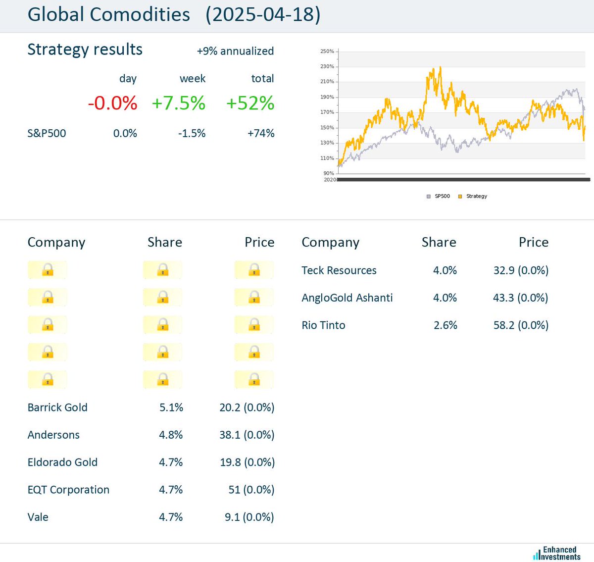Screen dimensions: 594x562
Task: Click the fourth locked row's Company lock icon
Action: (48, 352)
